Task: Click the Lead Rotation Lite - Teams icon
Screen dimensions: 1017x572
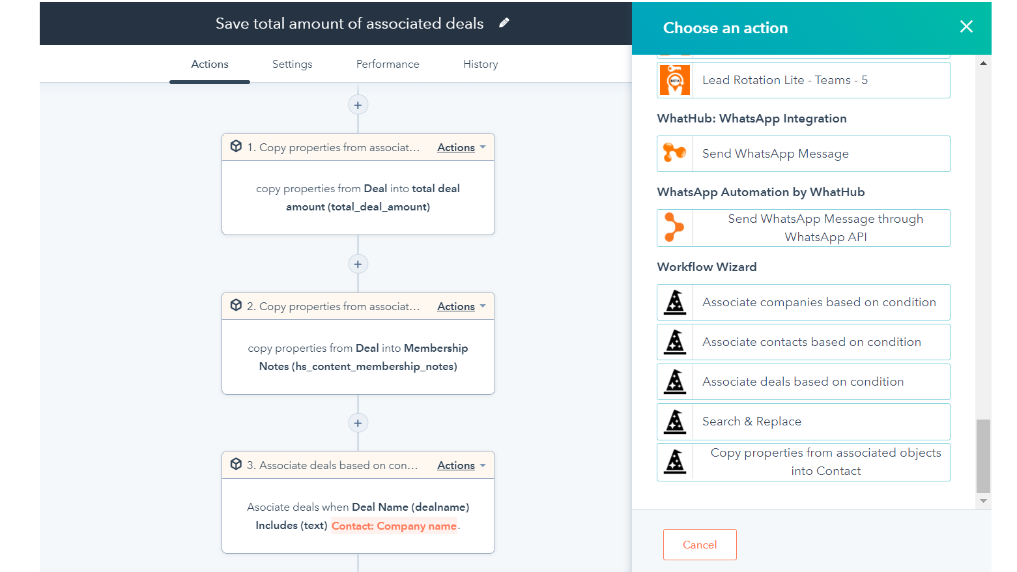Action: tap(675, 79)
